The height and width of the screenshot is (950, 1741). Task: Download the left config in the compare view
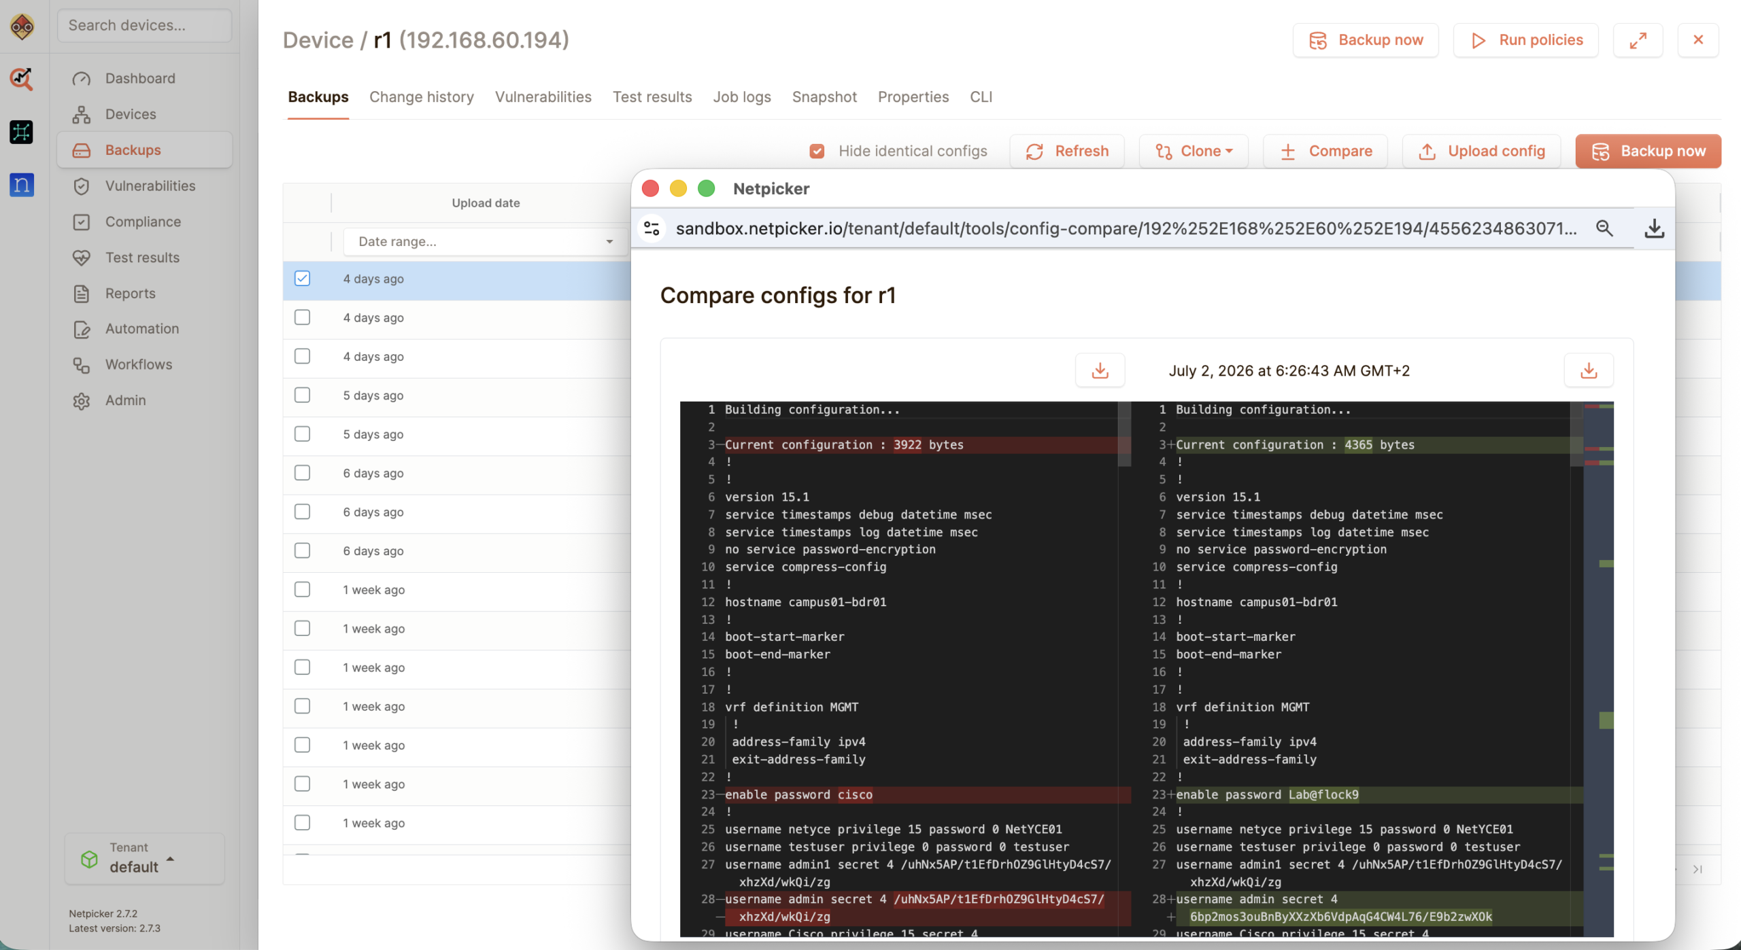coord(1100,370)
